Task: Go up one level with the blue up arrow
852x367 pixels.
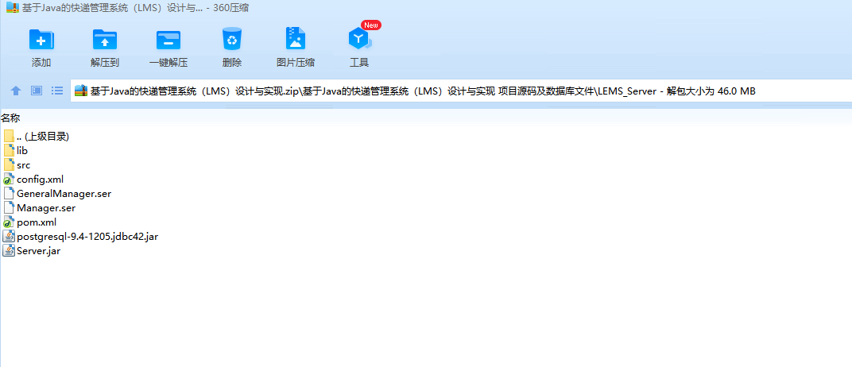Action: [16, 91]
